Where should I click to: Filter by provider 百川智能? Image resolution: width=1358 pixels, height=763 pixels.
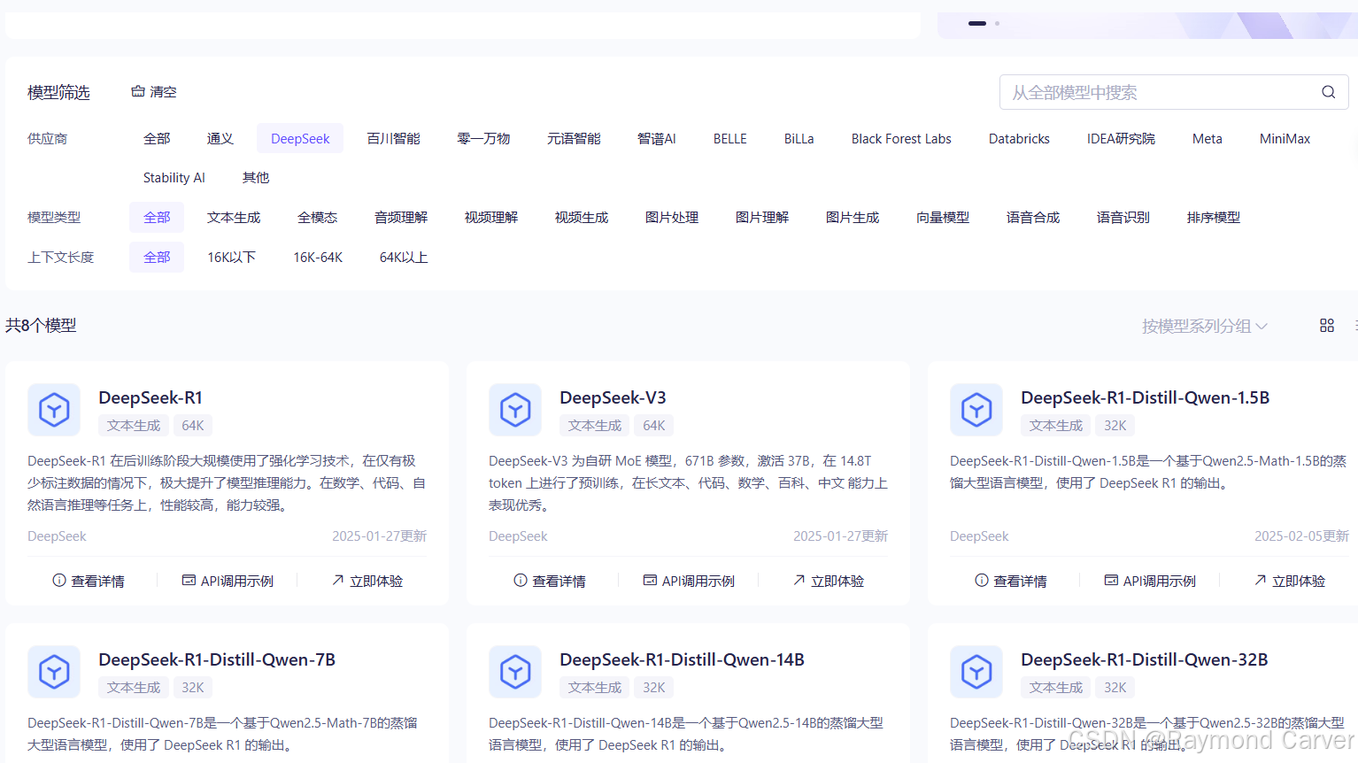[x=394, y=138]
